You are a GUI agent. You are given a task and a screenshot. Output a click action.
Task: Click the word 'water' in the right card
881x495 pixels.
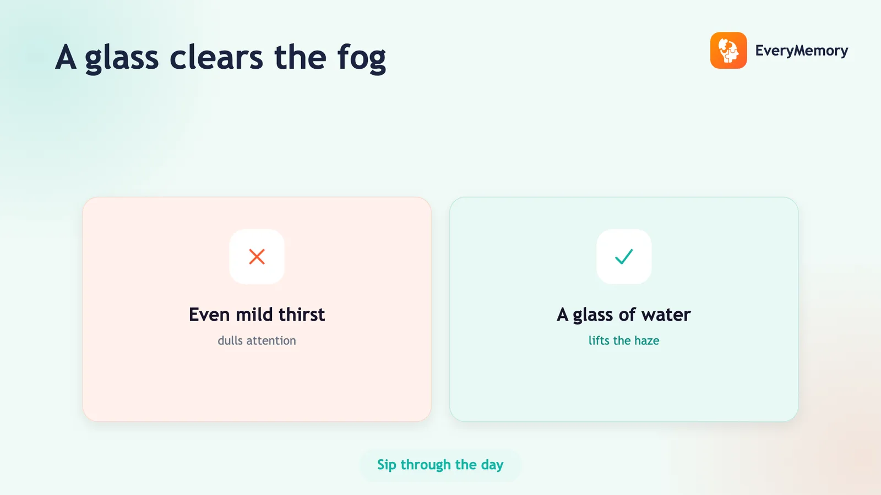click(x=666, y=315)
